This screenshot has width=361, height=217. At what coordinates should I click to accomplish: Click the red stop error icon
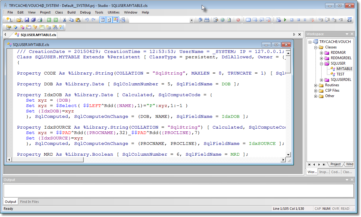pos(238,20)
